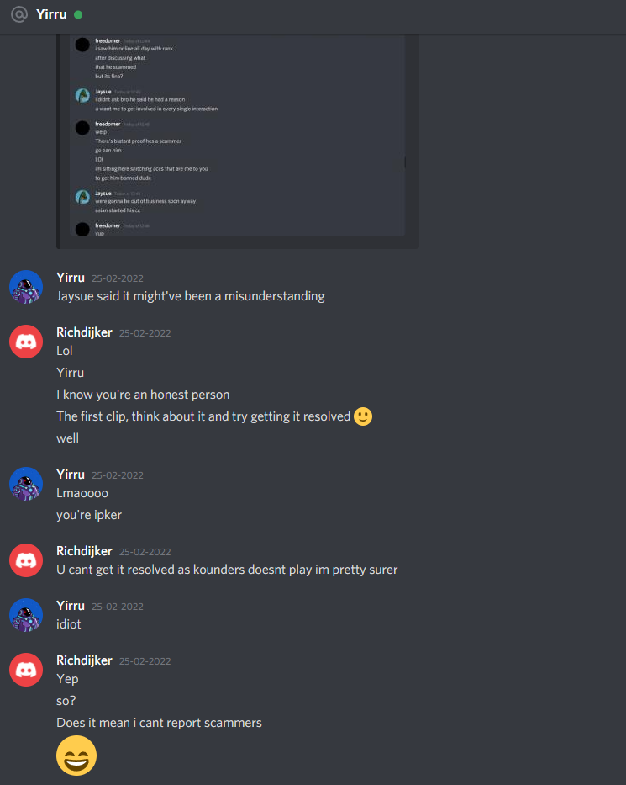Click the message 'Does it mean i cant report scammers'
This screenshot has height=785, width=626.
pos(159,723)
